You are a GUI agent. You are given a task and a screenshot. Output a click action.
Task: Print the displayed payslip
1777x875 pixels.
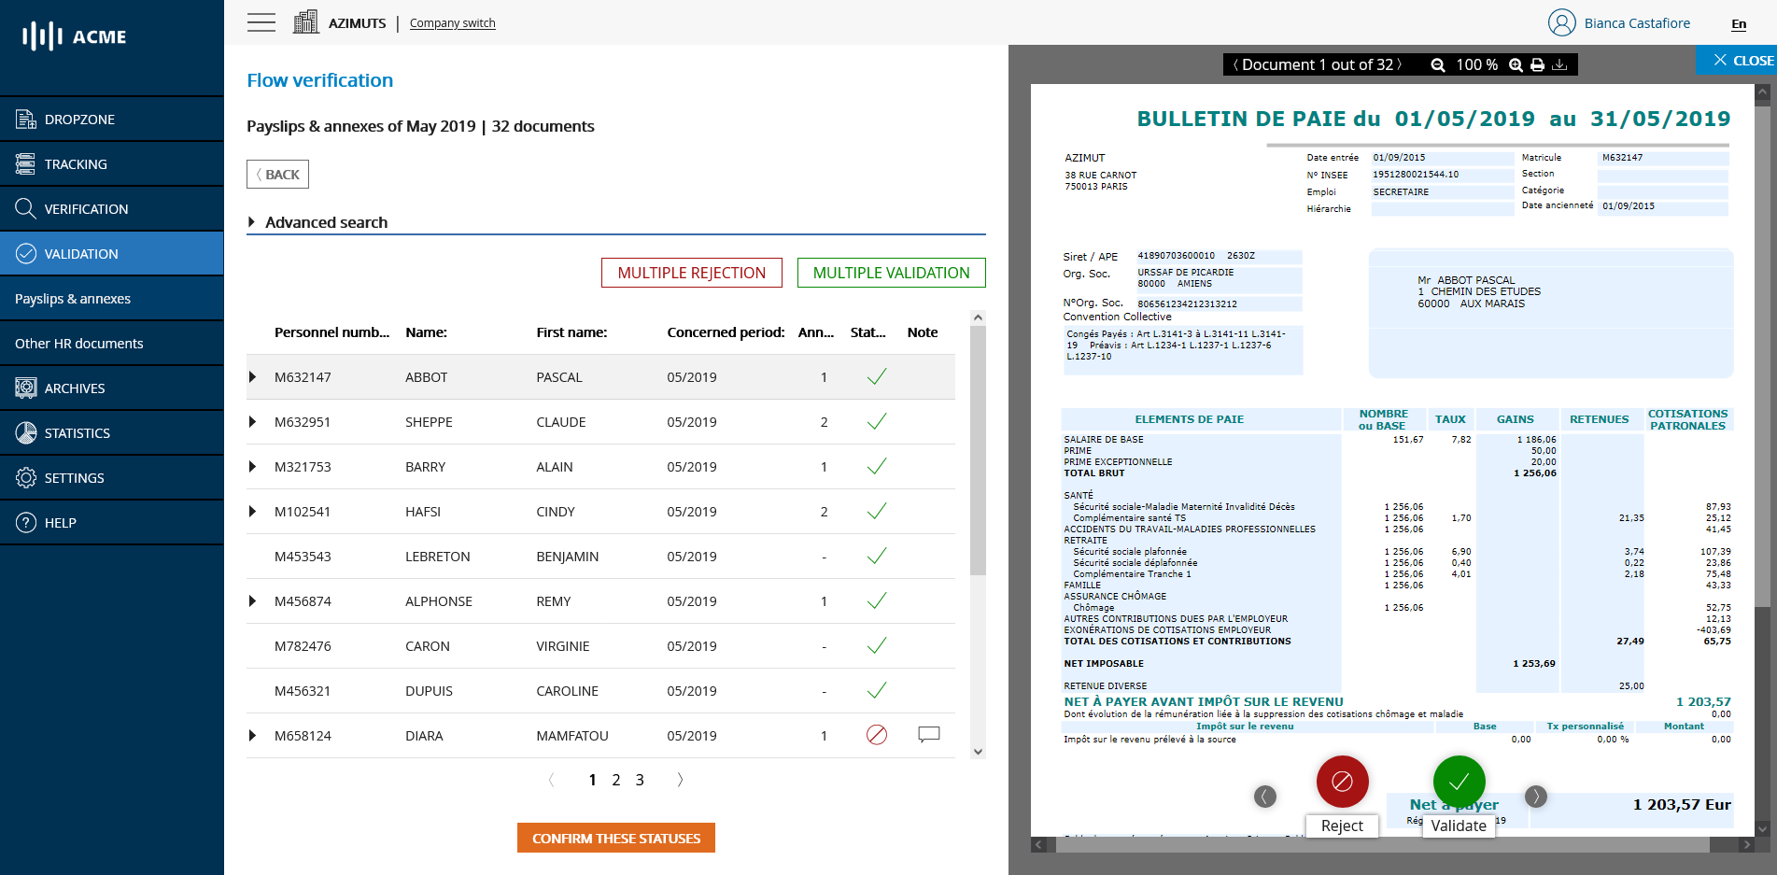1537,64
